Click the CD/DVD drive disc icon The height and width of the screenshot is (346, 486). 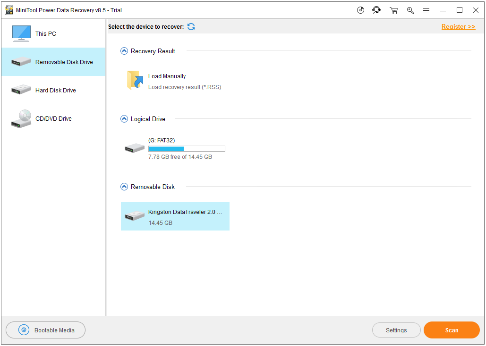(21, 119)
